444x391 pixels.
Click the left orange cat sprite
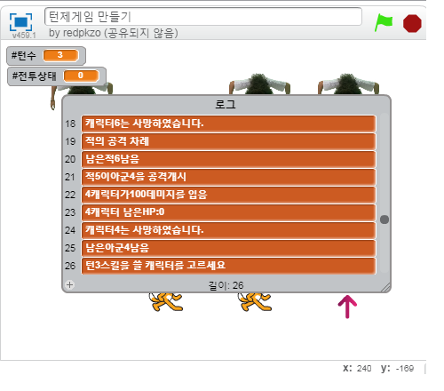166,301
